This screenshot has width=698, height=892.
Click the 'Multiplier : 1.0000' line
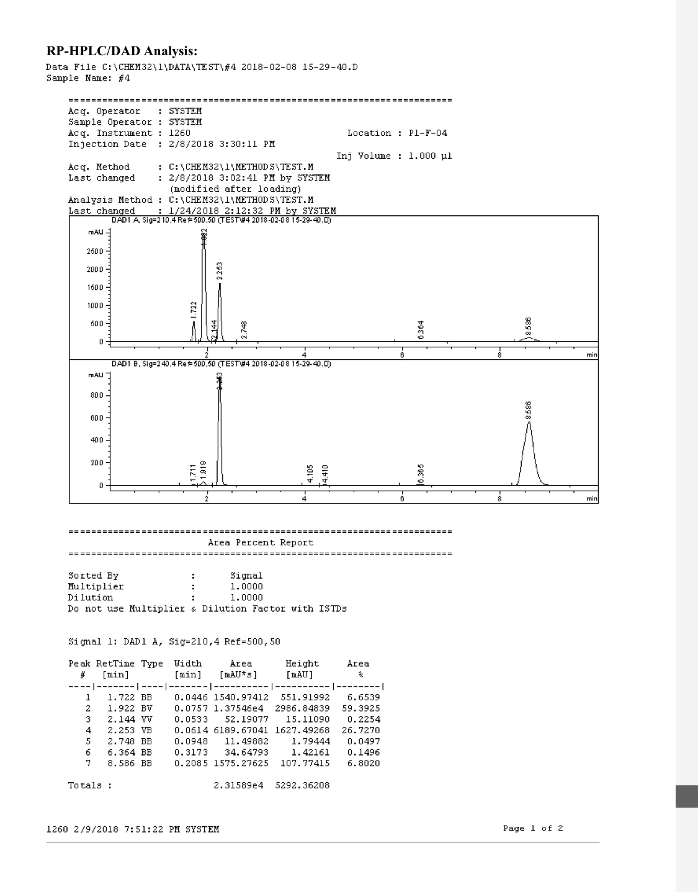click(x=165, y=587)
